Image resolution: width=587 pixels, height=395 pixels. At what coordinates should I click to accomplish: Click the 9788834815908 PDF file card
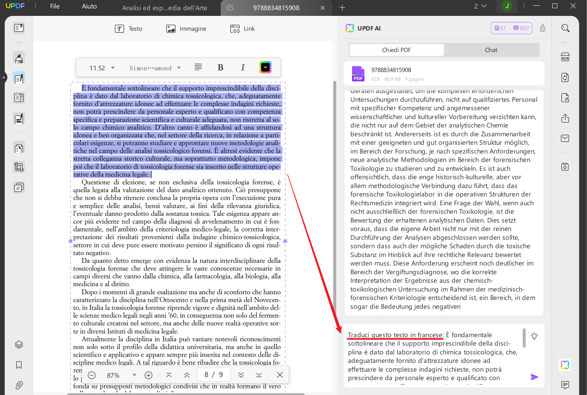pyautogui.click(x=444, y=74)
